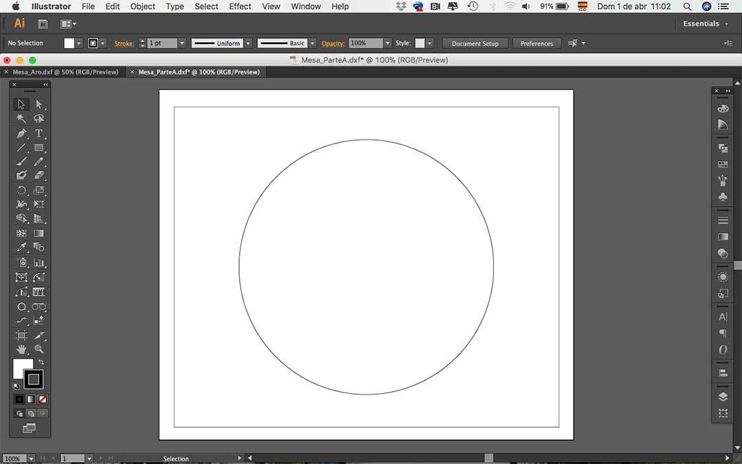Open Adobe Bridge with Br button
This screenshot has height=464, width=742.
click(x=43, y=23)
